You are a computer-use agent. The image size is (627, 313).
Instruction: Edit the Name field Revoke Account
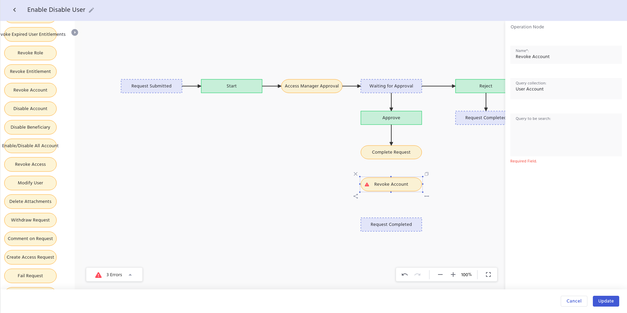(x=566, y=57)
